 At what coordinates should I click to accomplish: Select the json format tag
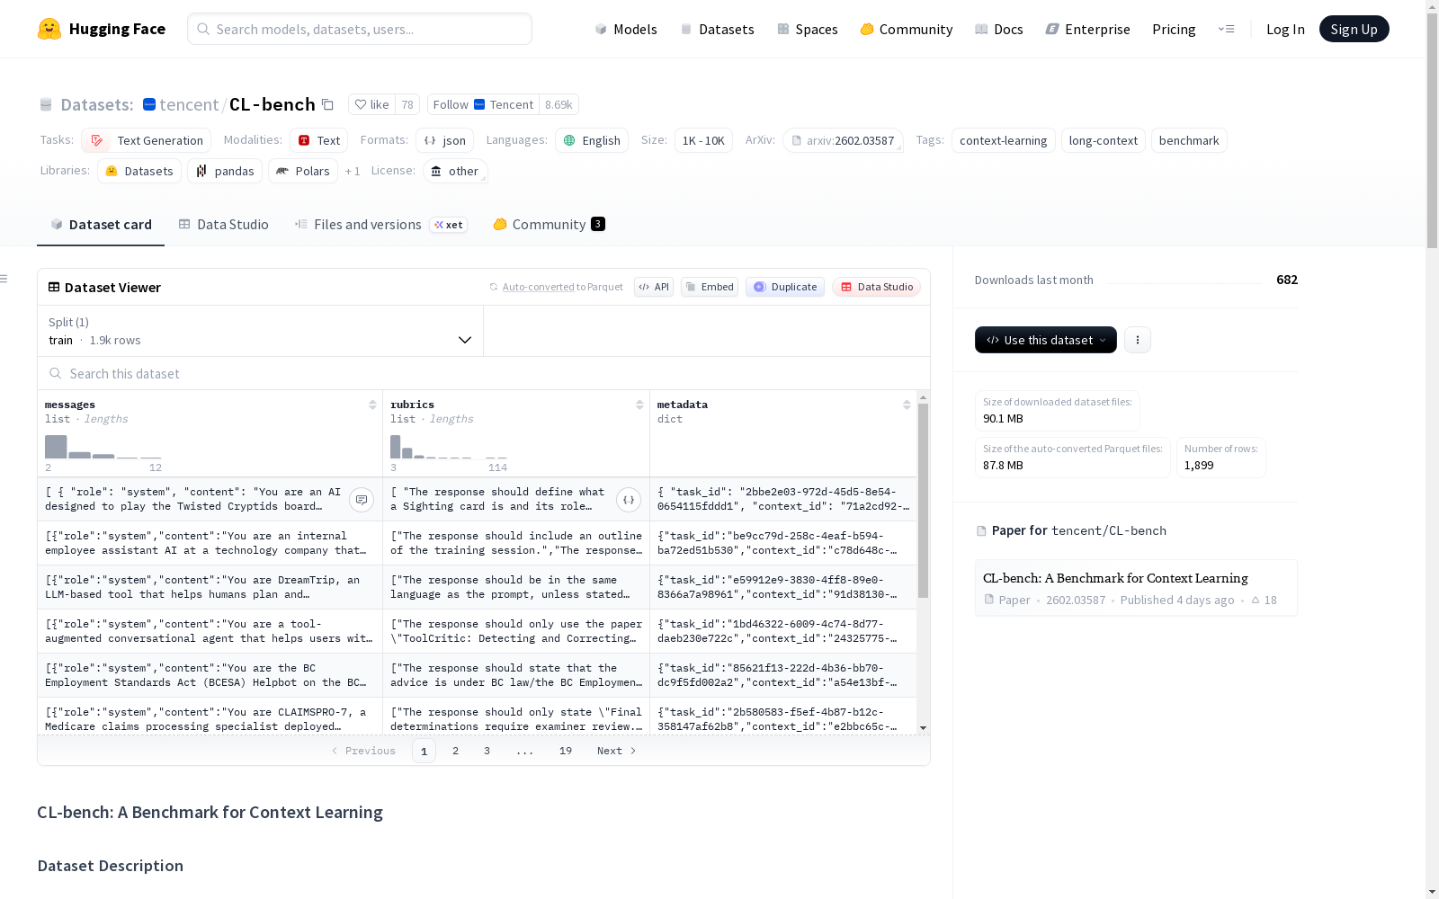coord(444,140)
